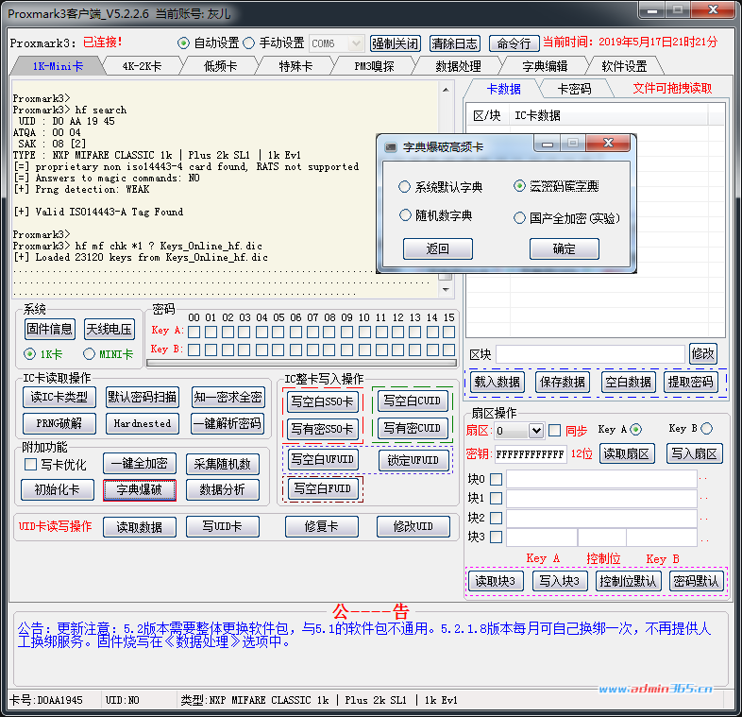Viewport: 742px width, 717px height.
Task: Click 写有密CUID
Action: pyautogui.click(x=413, y=429)
